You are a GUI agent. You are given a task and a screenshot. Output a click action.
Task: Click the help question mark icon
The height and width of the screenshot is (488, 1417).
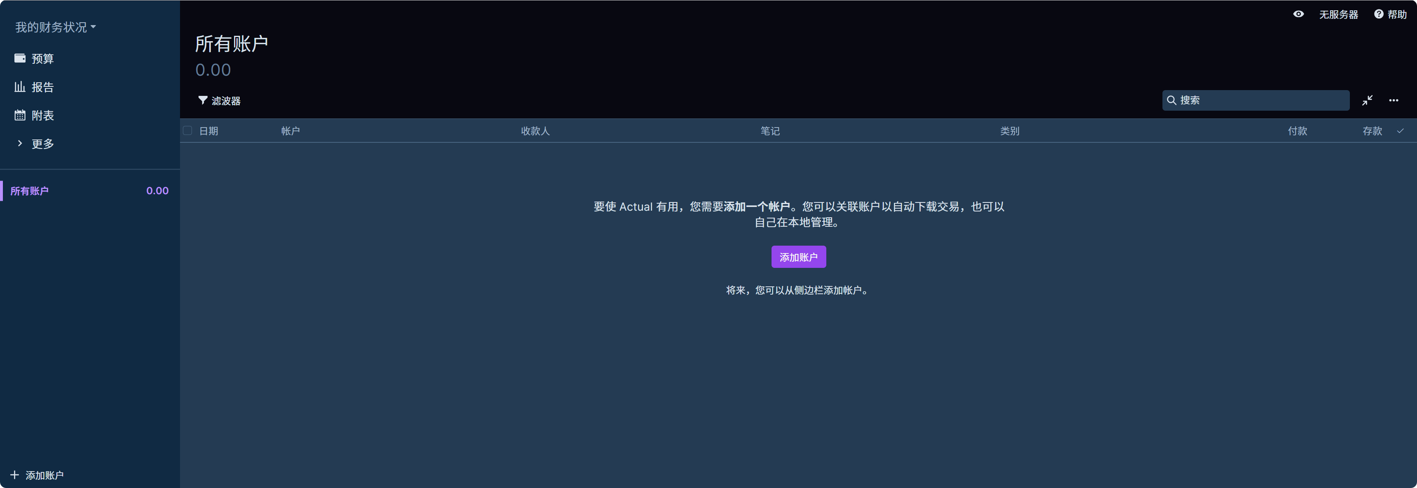coord(1379,14)
